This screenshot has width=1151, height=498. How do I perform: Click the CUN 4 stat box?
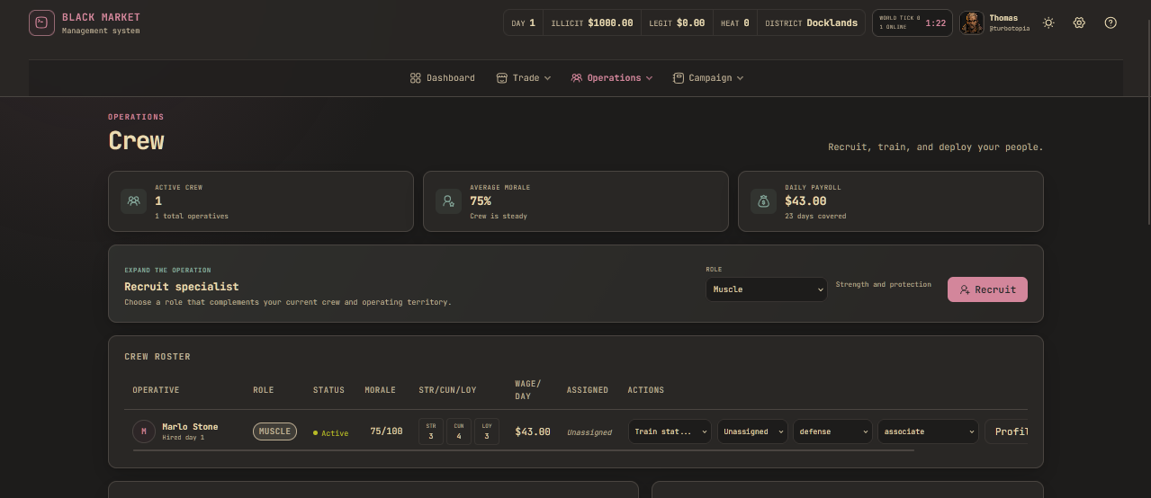[459, 431]
